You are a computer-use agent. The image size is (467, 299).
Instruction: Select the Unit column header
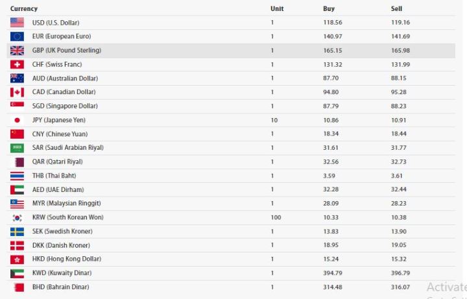pos(277,8)
